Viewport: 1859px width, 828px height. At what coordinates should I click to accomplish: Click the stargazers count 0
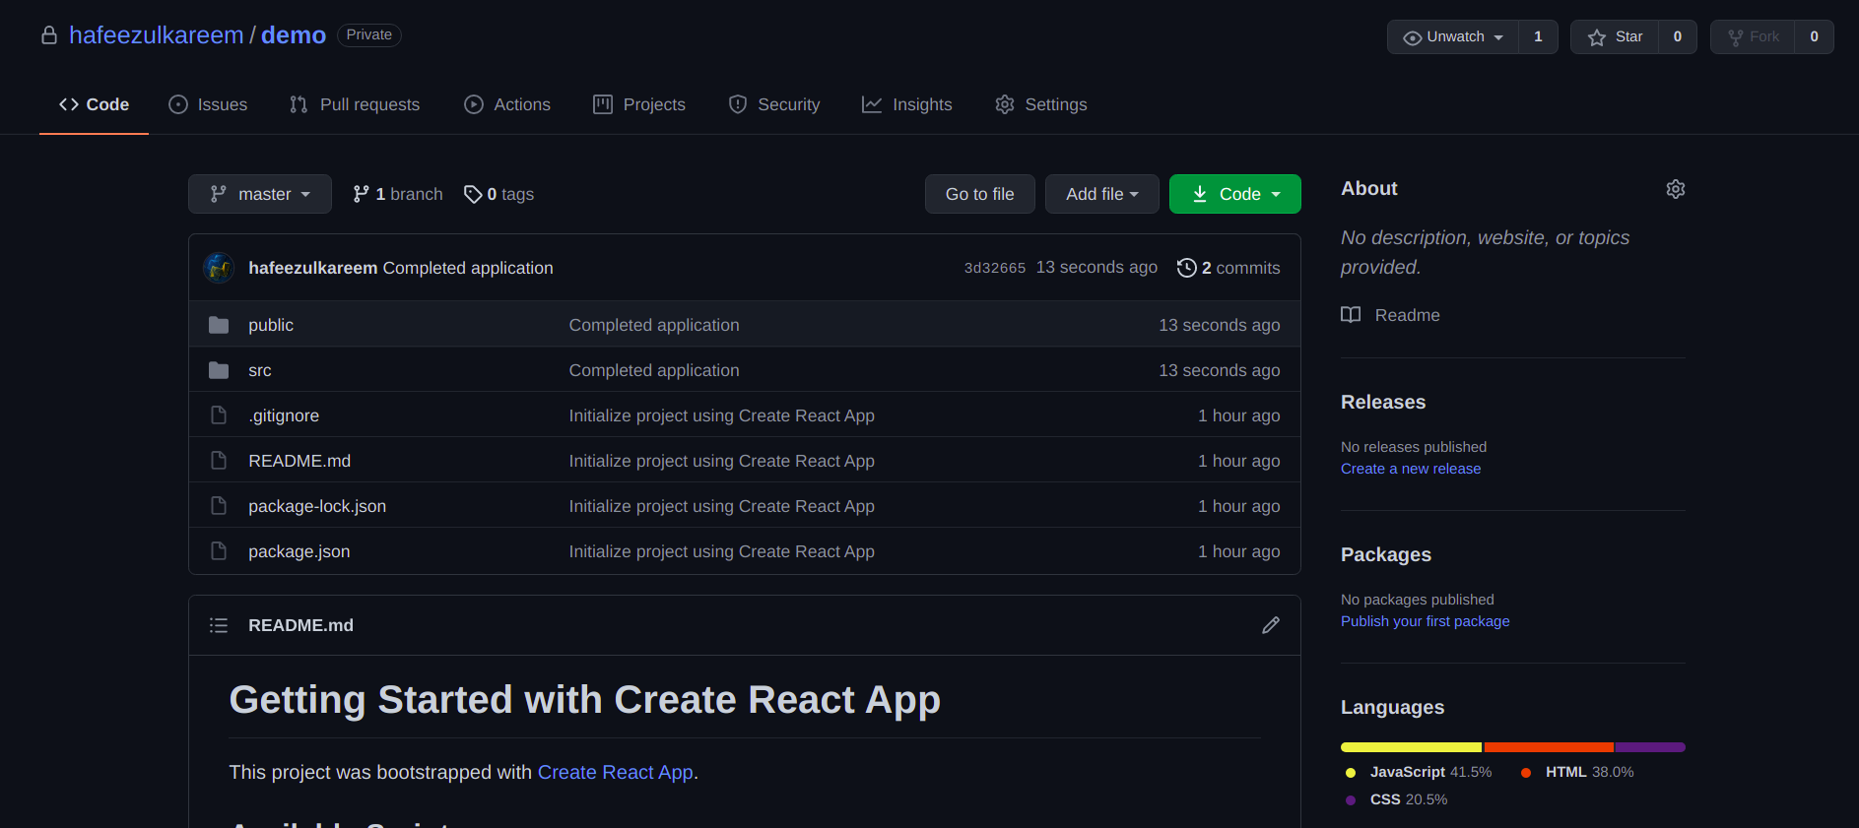pyautogui.click(x=1678, y=36)
